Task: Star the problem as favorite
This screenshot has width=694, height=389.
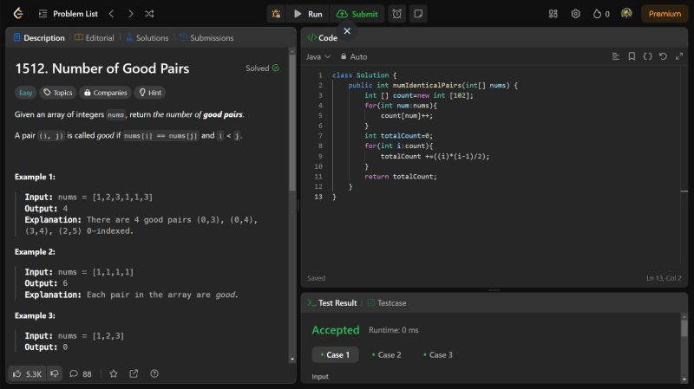Action: (x=113, y=373)
